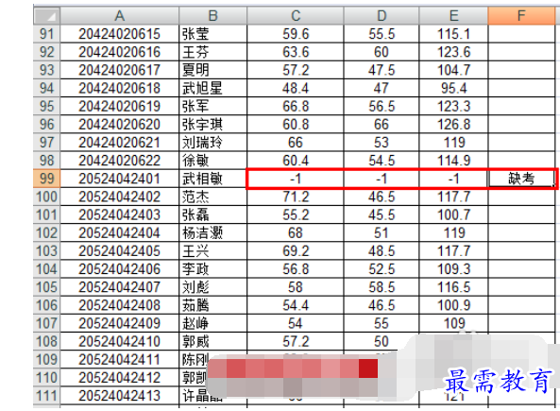Viewport: 560px width, 411px height.
Task: Select column E header
Action: click(x=453, y=16)
